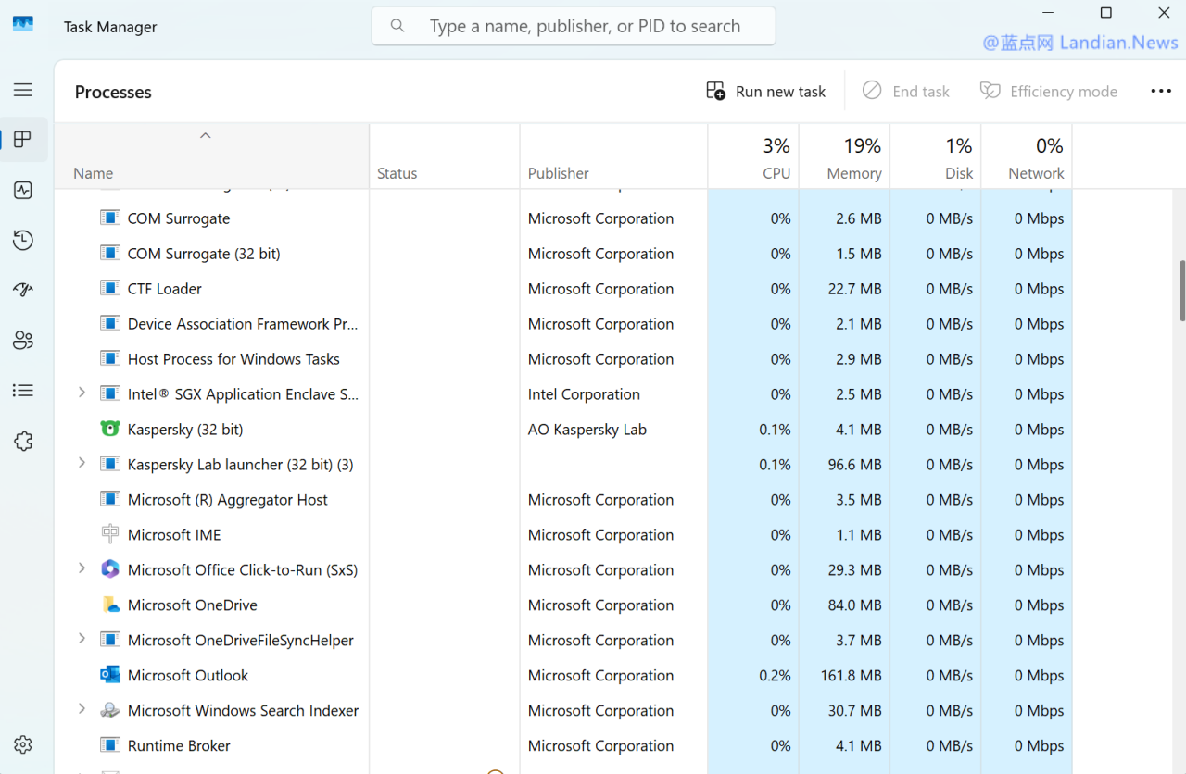Screen dimensions: 1186x774
Task: Click the Microsoft (R) Aggregator Host icon
Action: click(x=110, y=499)
